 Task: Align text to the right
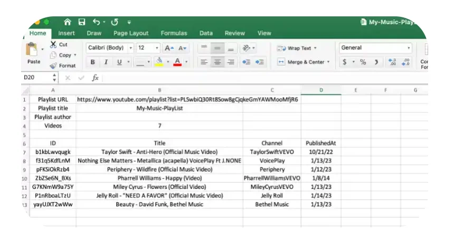click(231, 62)
